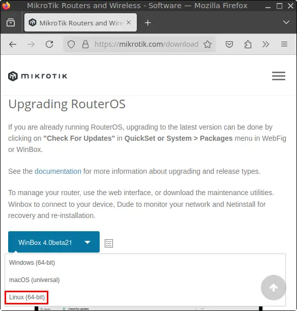Choose Linux (64-bit) download

[27, 297]
